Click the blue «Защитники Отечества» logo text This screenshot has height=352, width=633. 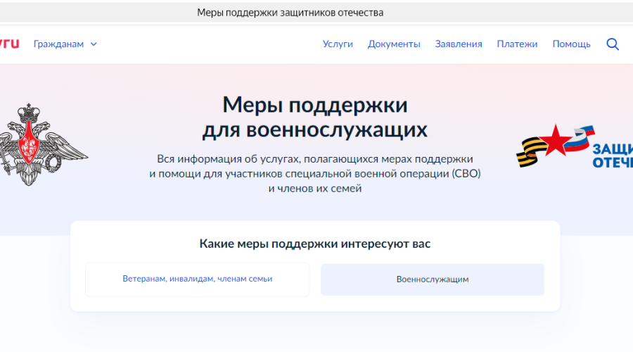click(612, 156)
